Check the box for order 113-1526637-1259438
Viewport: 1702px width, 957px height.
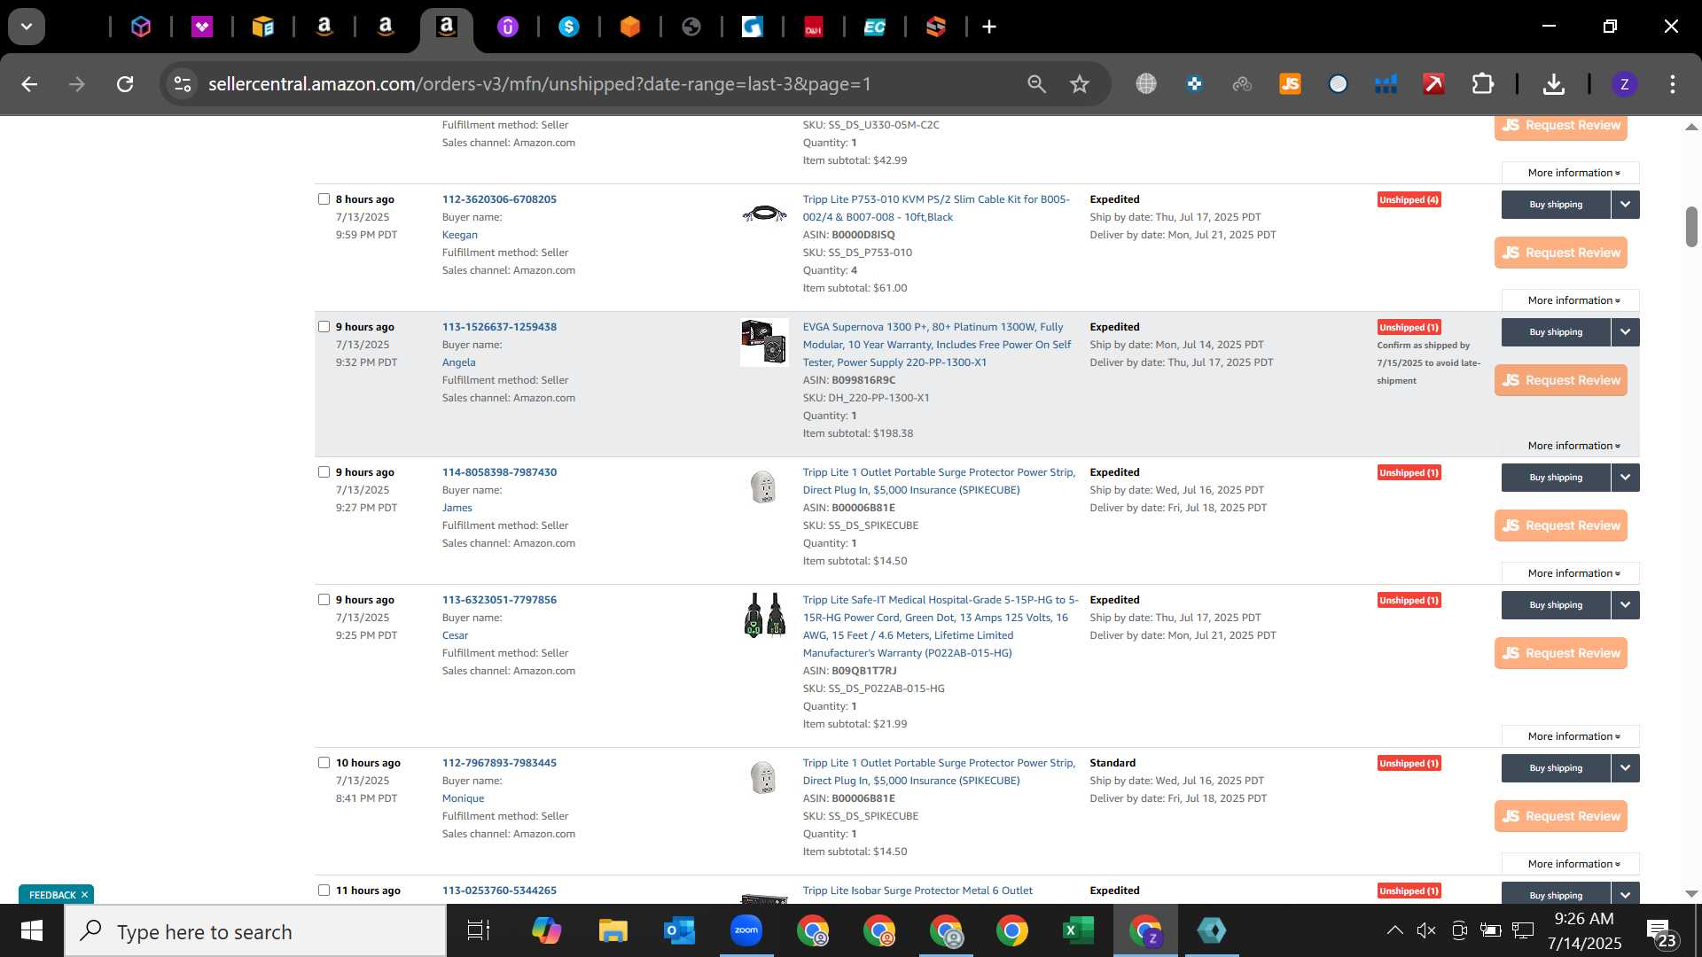coord(324,327)
